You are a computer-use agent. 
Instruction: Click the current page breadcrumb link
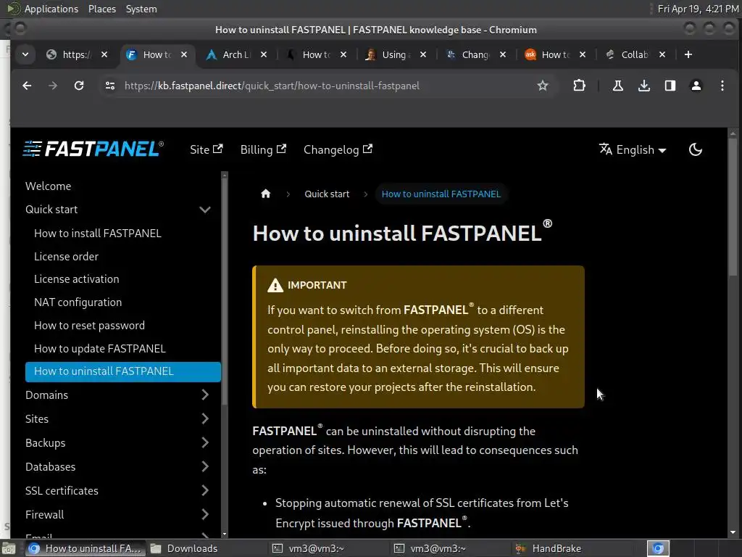441,194
